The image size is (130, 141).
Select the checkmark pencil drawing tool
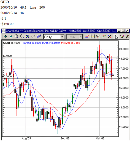[122, 36]
